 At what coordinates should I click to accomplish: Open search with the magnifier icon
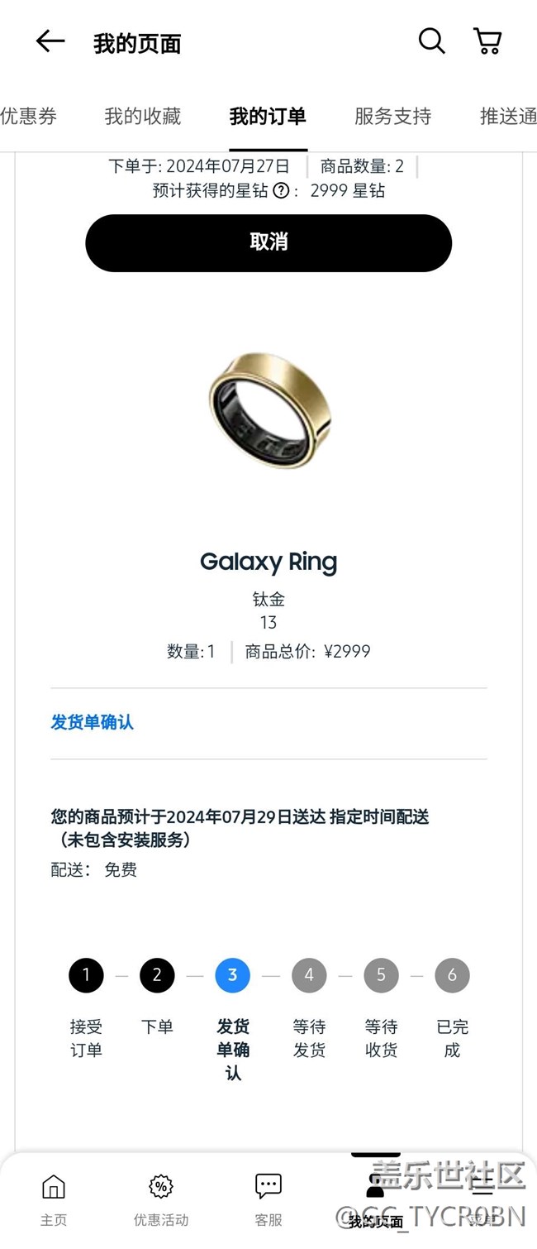431,41
